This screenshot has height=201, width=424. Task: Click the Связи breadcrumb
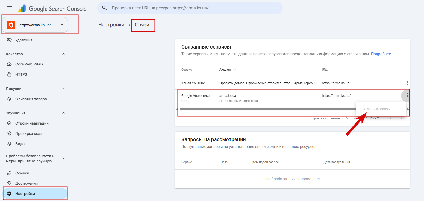click(142, 25)
